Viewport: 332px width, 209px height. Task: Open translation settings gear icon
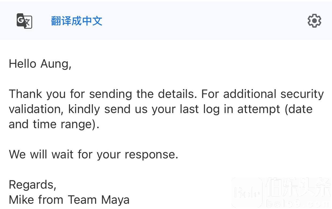[314, 21]
